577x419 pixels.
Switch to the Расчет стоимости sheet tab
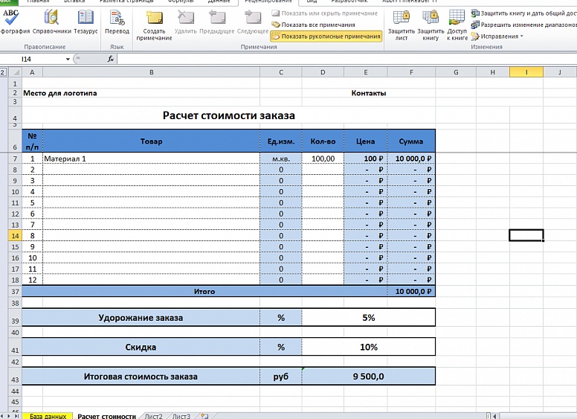click(107, 416)
